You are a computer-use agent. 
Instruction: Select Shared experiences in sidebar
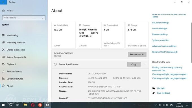(16, 50)
